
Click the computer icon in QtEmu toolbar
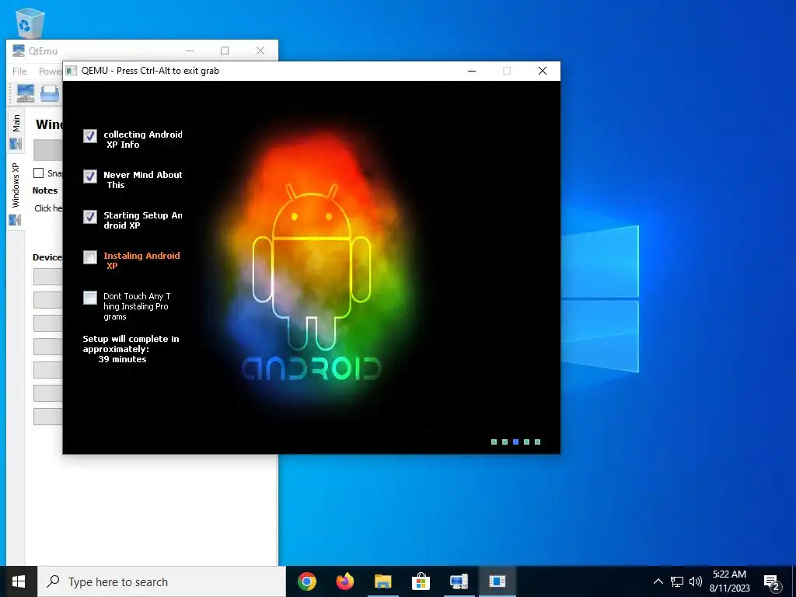coord(26,93)
